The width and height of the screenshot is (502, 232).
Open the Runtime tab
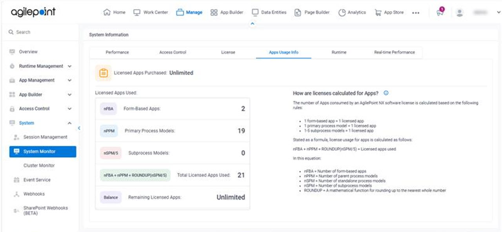pyautogui.click(x=339, y=52)
